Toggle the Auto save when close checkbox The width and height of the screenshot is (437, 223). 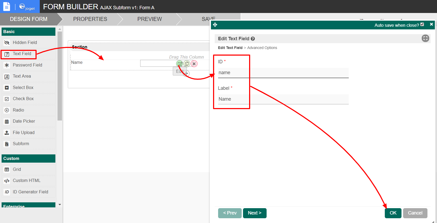pos(422,25)
